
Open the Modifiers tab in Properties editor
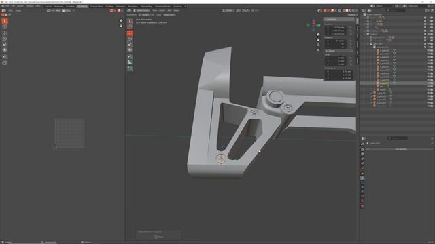(362, 178)
